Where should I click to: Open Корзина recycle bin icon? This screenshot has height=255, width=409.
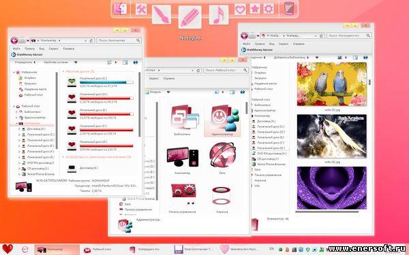tap(221, 195)
